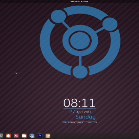
Task: Click the gray icon at the dock's left edge
Action: (x=1, y=136)
